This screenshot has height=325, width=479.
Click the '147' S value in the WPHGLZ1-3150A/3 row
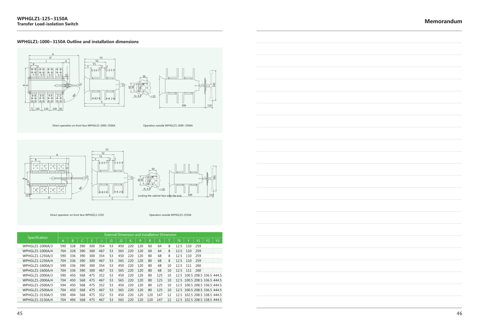click(159, 295)
